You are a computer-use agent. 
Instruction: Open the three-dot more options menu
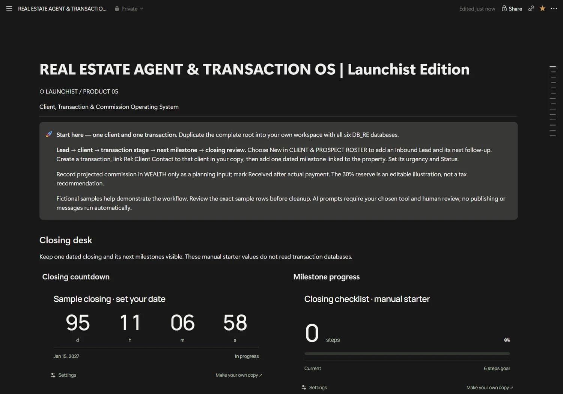point(554,8)
